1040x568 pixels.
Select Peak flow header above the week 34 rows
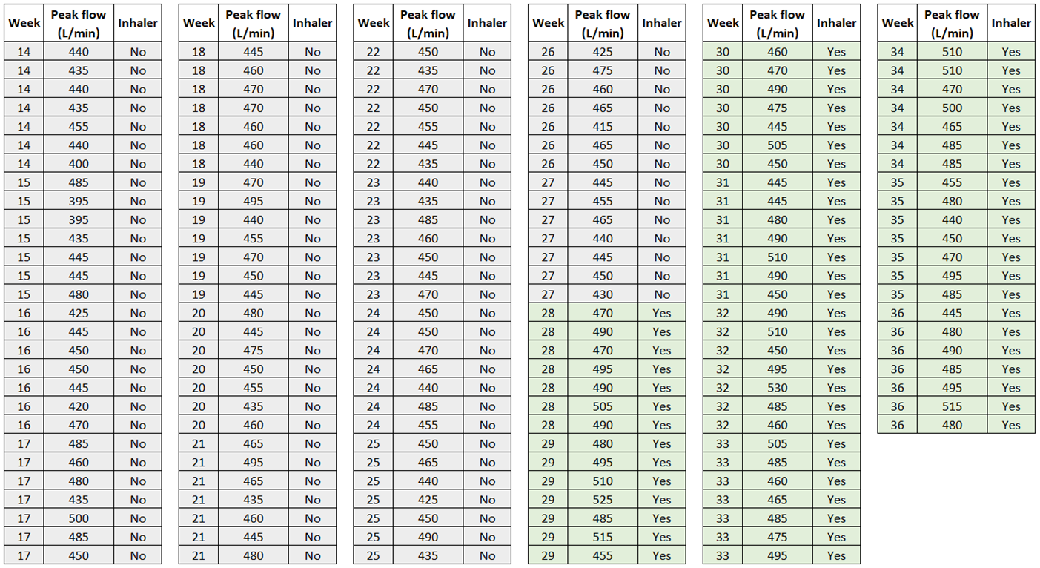pyautogui.click(x=952, y=23)
